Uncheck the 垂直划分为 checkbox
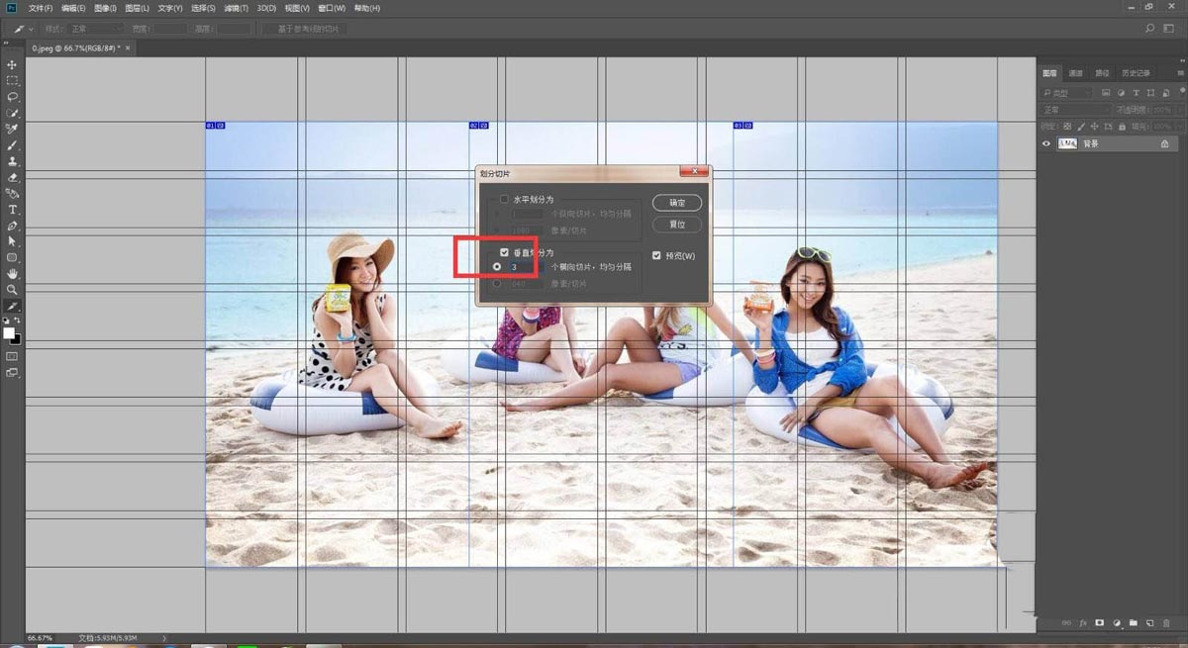Image resolution: width=1188 pixels, height=648 pixels. point(504,253)
